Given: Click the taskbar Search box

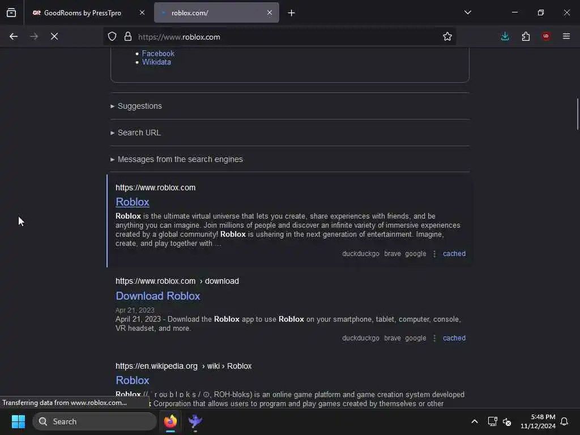Looking at the screenshot, I should pyautogui.click(x=95, y=421).
